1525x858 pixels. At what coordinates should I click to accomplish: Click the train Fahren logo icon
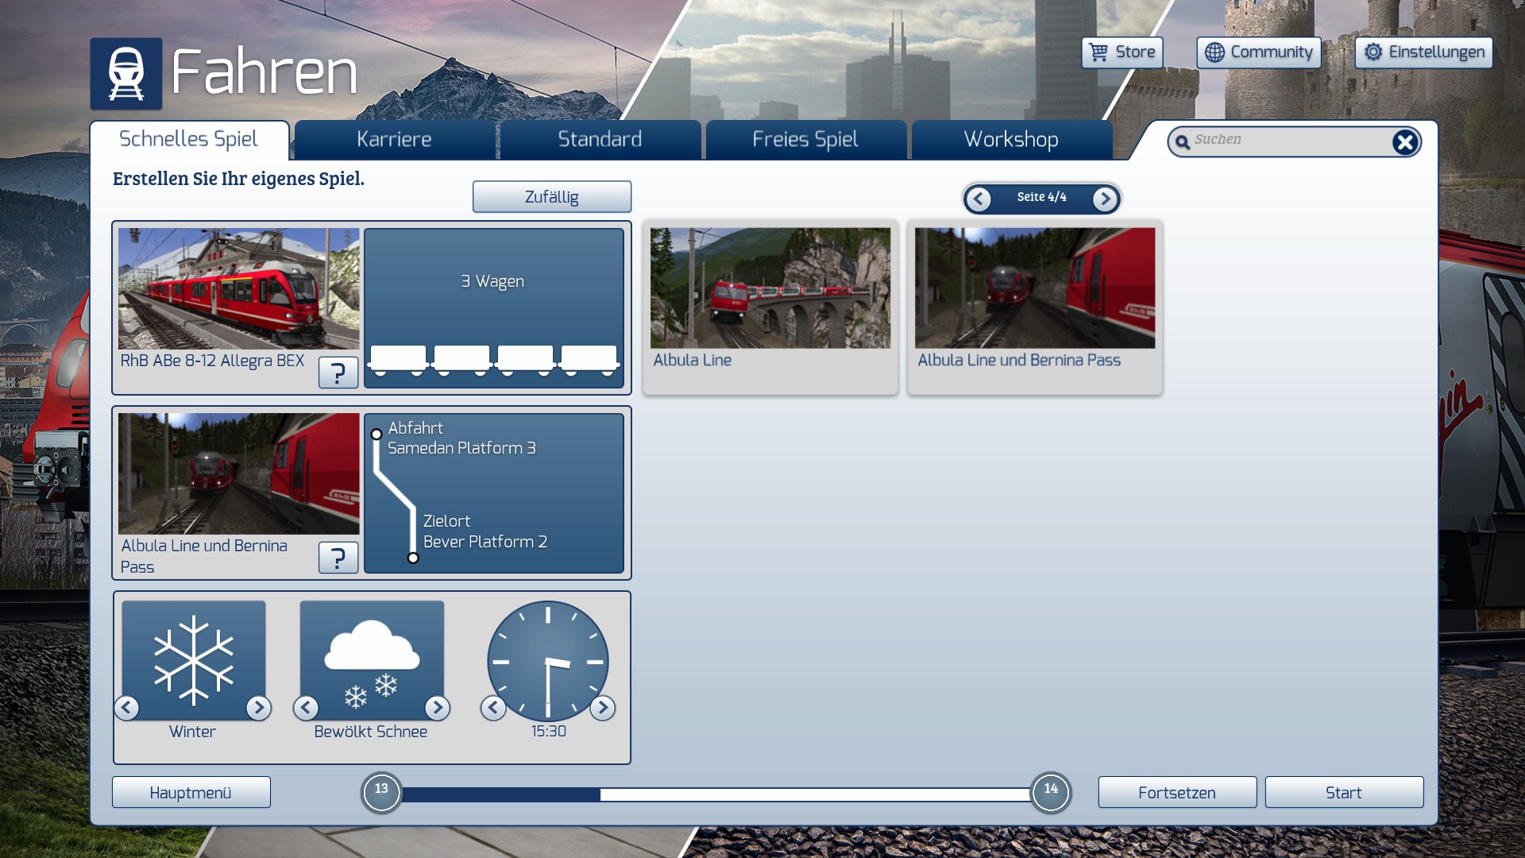125,74
